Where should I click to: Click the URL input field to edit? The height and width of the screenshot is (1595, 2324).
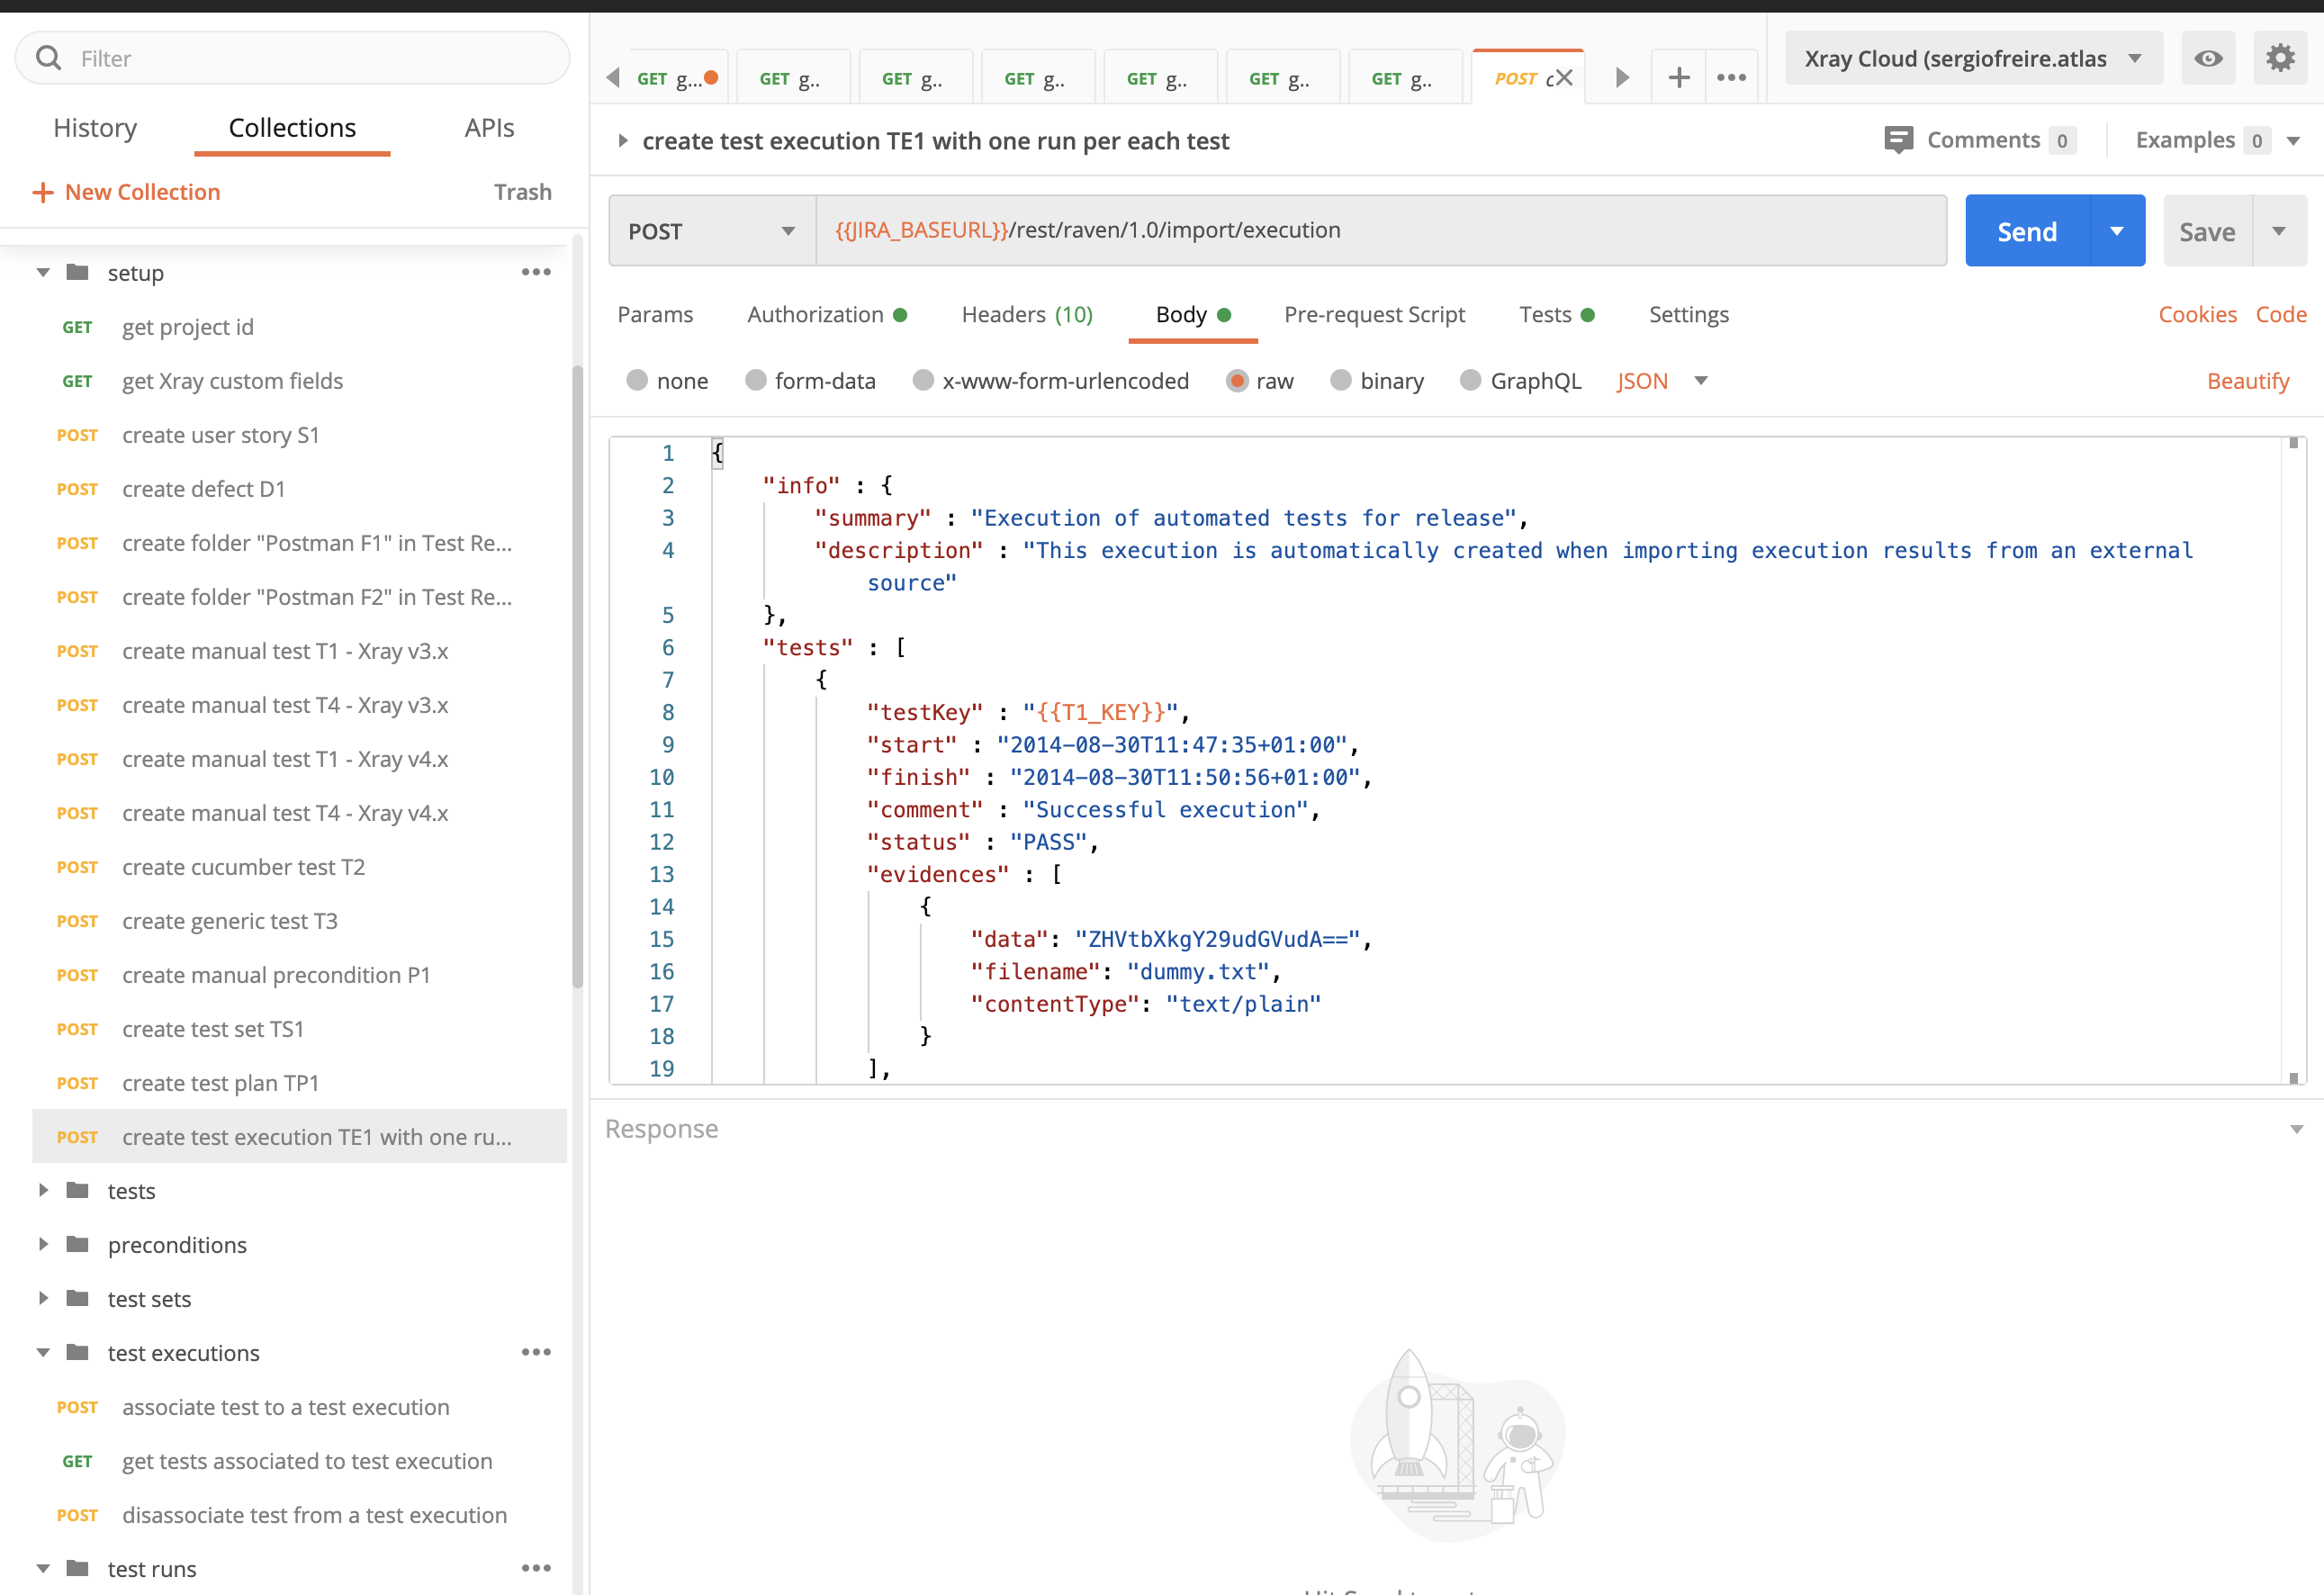1377,230
